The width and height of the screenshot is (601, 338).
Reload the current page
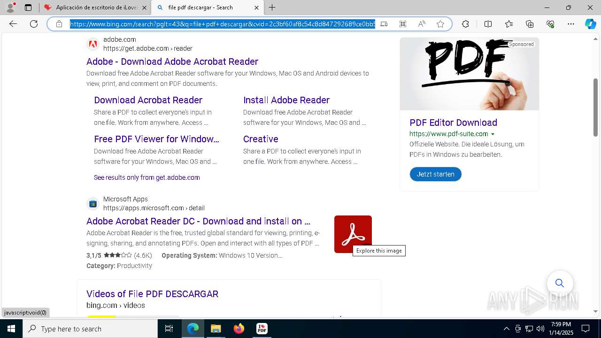34,24
